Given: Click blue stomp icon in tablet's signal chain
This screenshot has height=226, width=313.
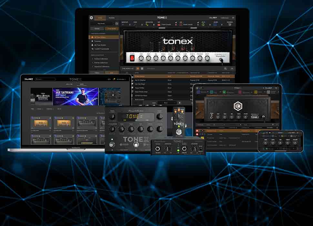Looking at the screenshot, I should coord(199,92).
